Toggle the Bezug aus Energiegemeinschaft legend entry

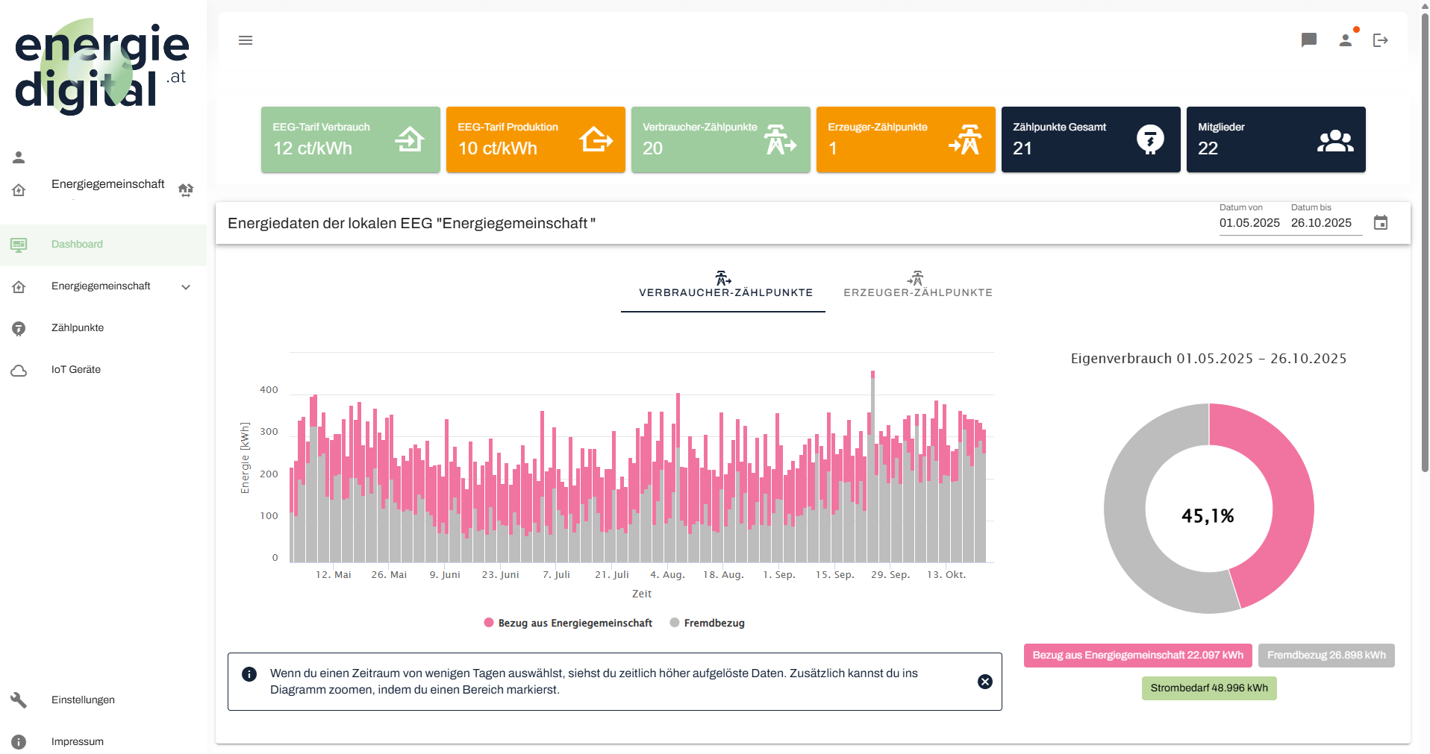tap(568, 623)
